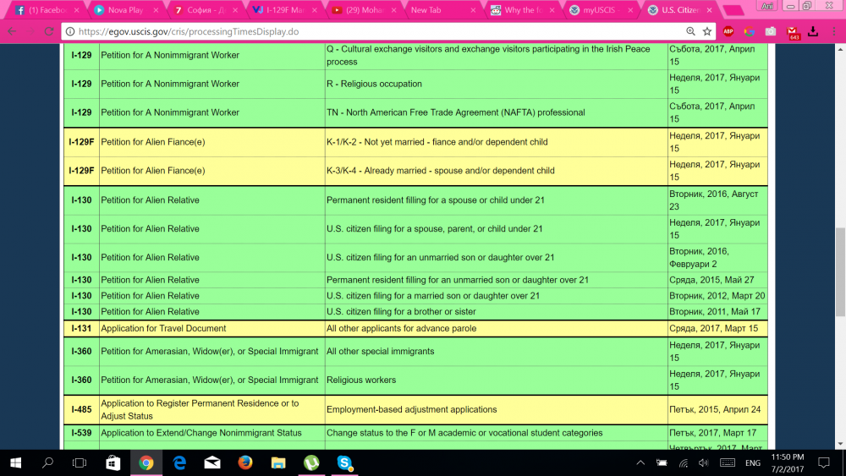846x476 pixels.
Task: Select the I-539 form cell
Action: pyautogui.click(x=81, y=433)
